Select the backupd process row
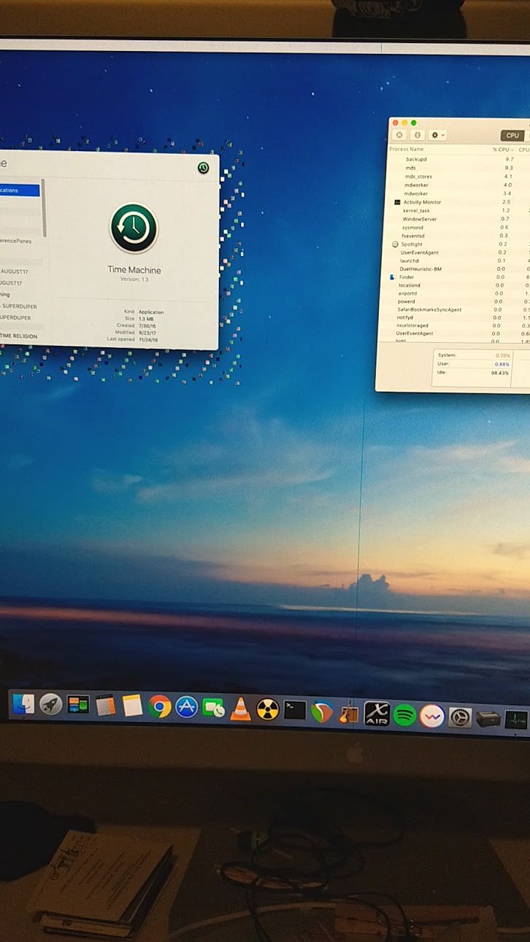This screenshot has height=942, width=530. 459,159
